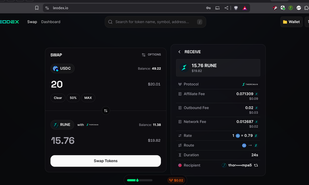Open the Swap page in navigation
The height and width of the screenshot is (185, 309).
tap(32, 22)
